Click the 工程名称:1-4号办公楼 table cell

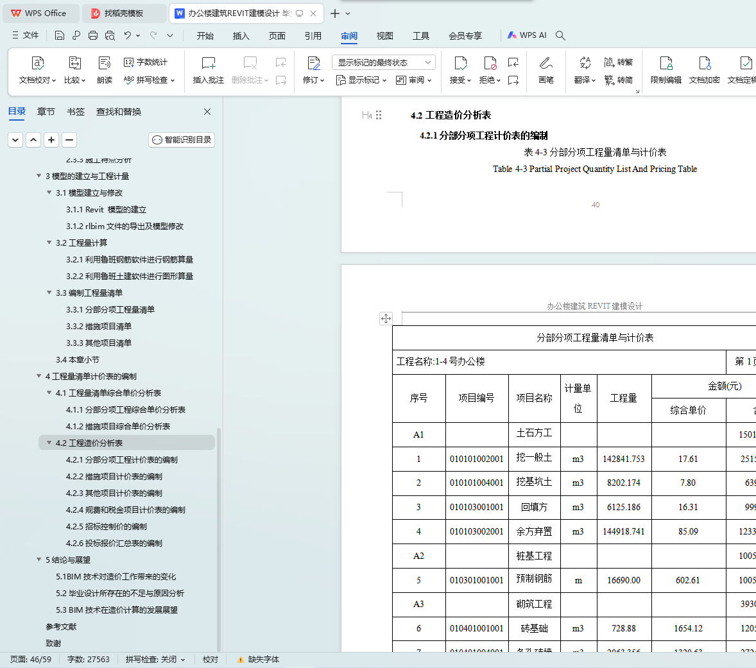[x=559, y=361]
